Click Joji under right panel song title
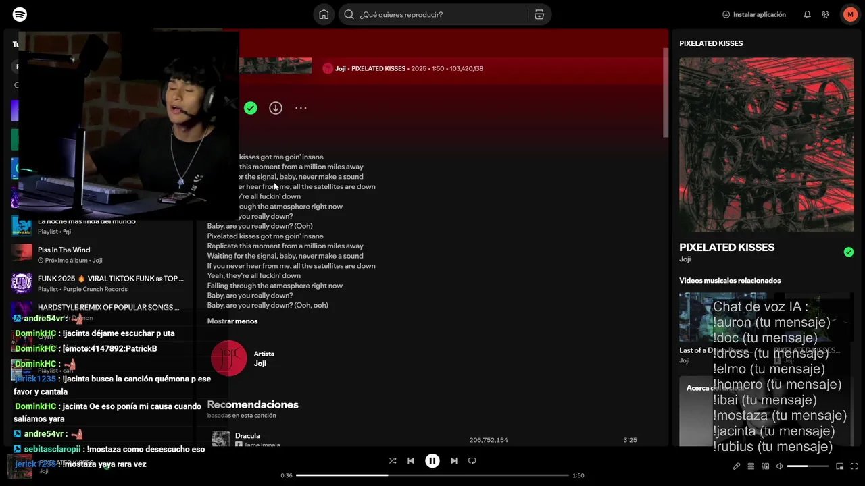This screenshot has height=486, width=865. click(685, 259)
